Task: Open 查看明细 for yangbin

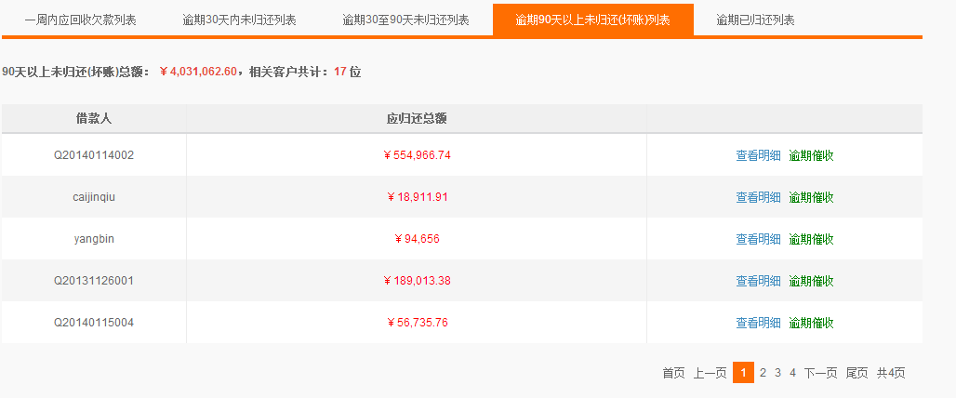Action: coord(758,239)
